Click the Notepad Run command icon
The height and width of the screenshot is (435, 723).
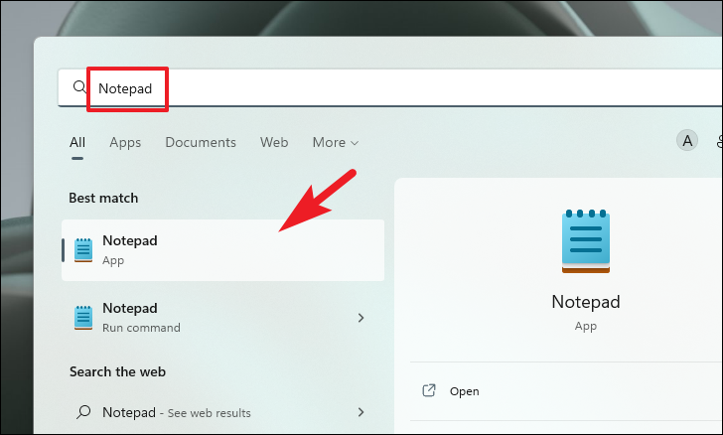pos(83,318)
